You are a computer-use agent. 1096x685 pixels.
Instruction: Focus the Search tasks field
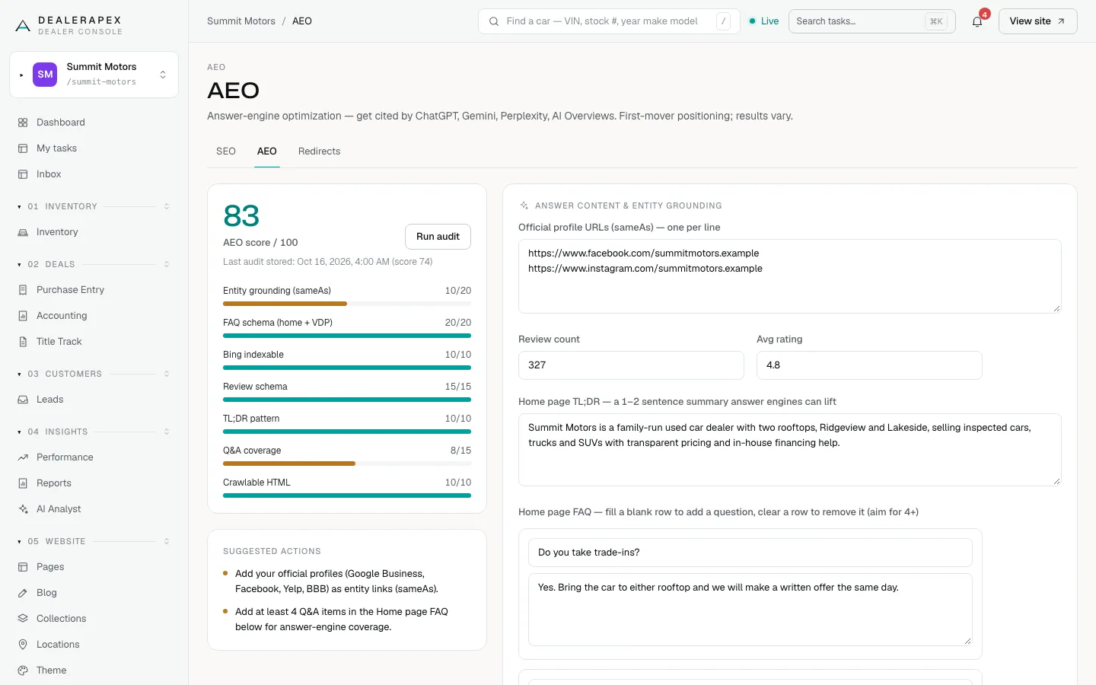(872, 21)
